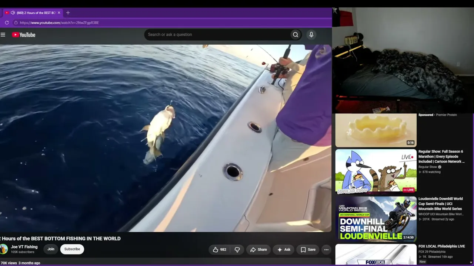Open more actions three-dot menu
This screenshot has height=266, width=474.
click(326, 250)
